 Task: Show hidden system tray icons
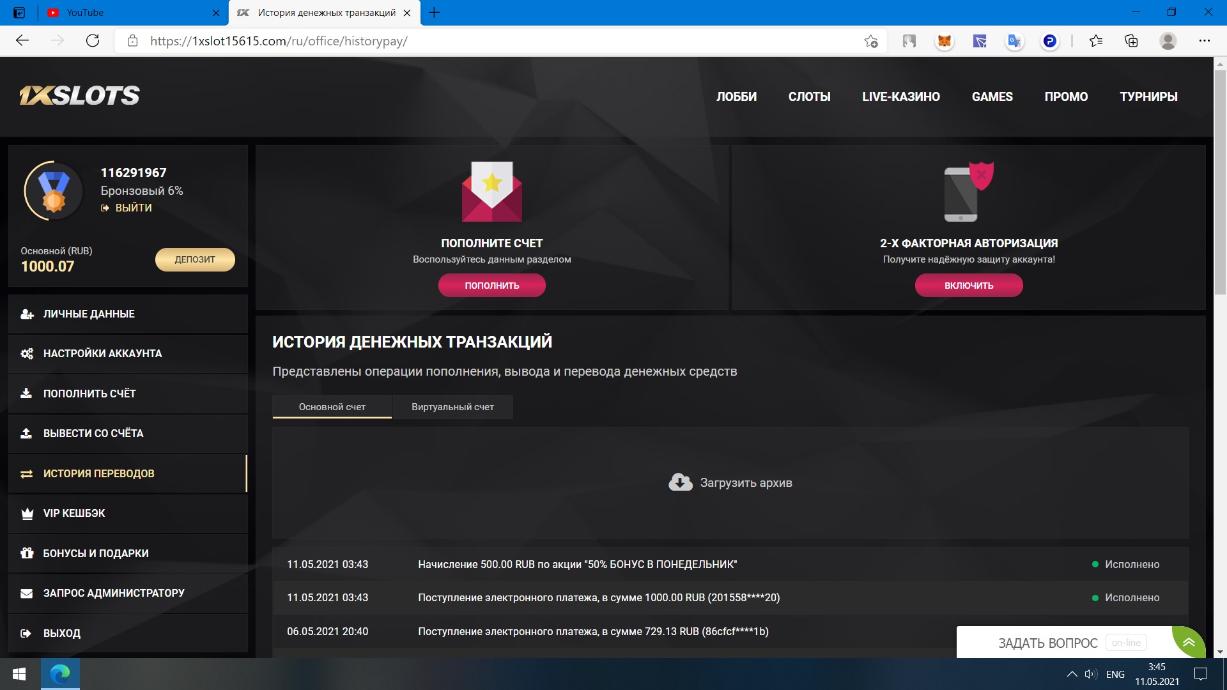1072,674
